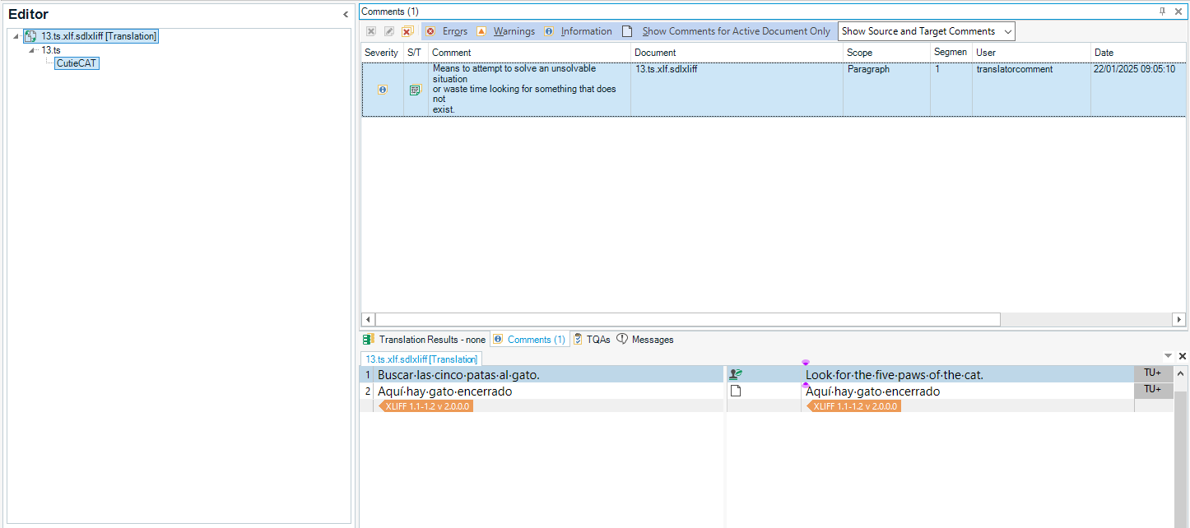The width and height of the screenshot is (1190, 528).
Task: Click source segment 2 'Aquí hay gato encerrado'
Action: pos(444,391)
